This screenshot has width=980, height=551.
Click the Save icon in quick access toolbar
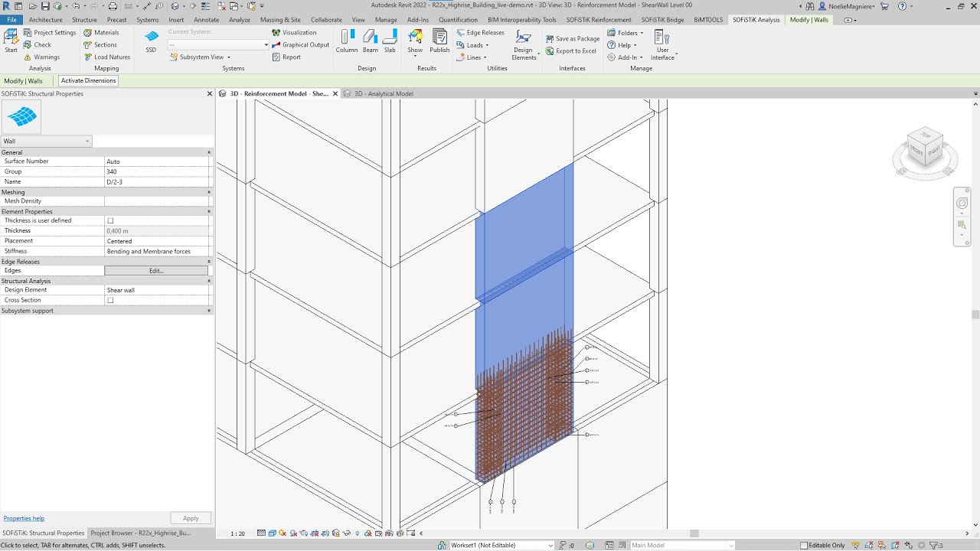click(45, 6)
